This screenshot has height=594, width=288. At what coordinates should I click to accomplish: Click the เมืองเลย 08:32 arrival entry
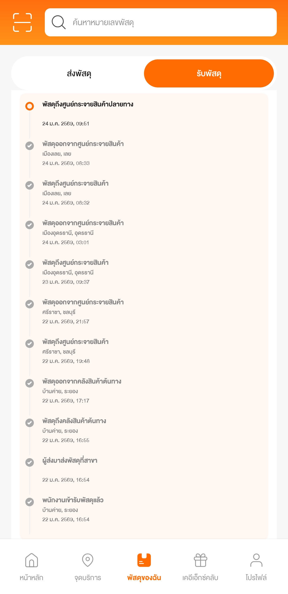point(75,193)
